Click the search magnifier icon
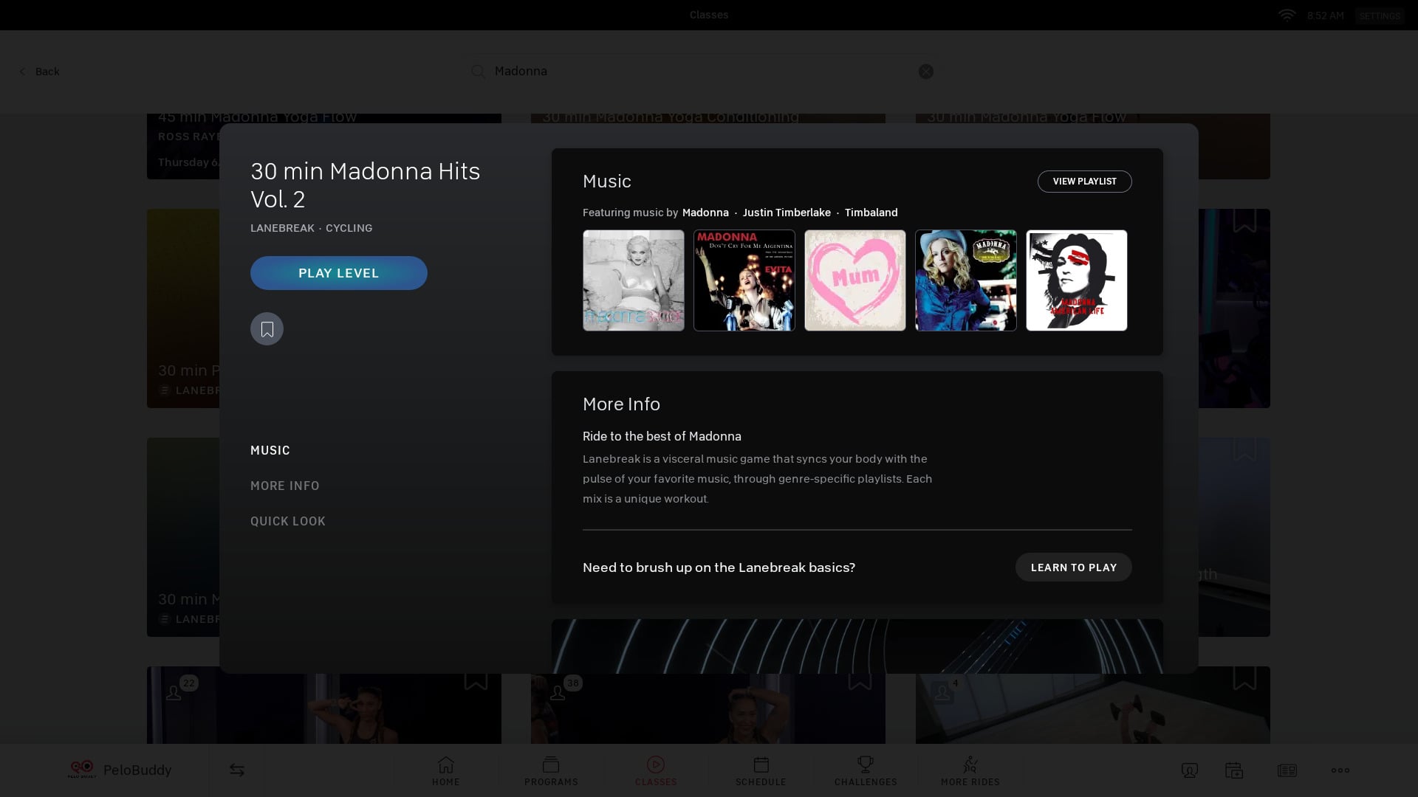The image size is (1418, 797). pos(479,72)
